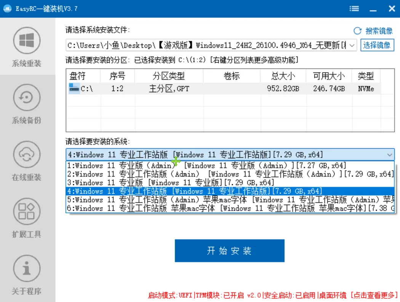Image resolution: width=400 pixels, height=302 pixels.
Task: Open the 扩展工具 tools section
Action: pos(27,218)
